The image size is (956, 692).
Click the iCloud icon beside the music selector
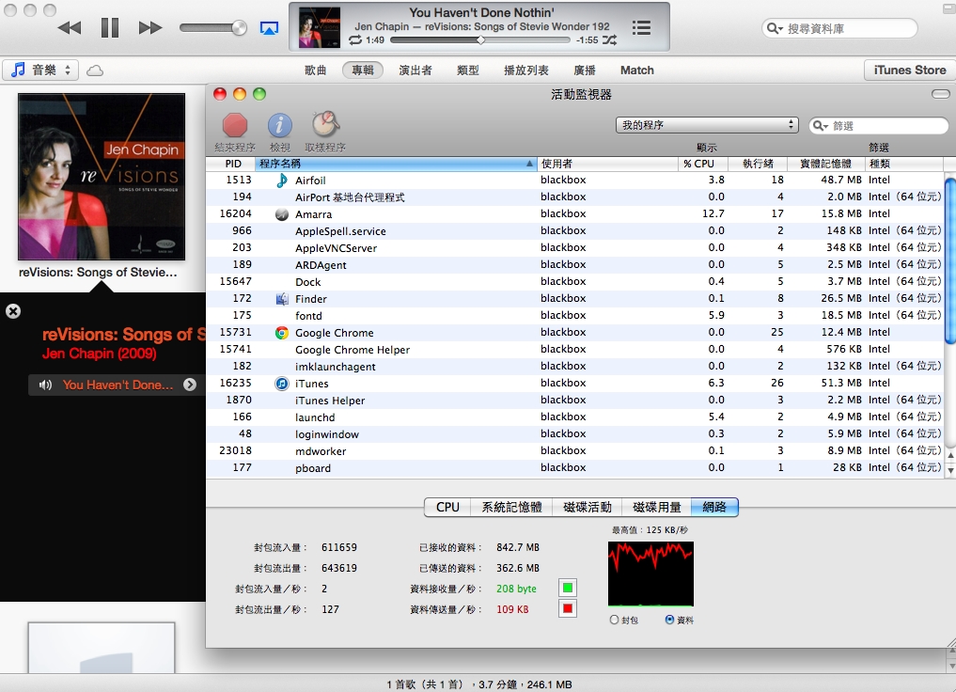tap(95, 71)
